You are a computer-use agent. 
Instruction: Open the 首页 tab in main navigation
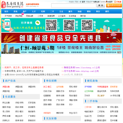[6, 11]
